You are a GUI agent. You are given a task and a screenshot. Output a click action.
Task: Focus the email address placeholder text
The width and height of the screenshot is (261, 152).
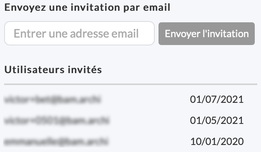pos(76,33)
